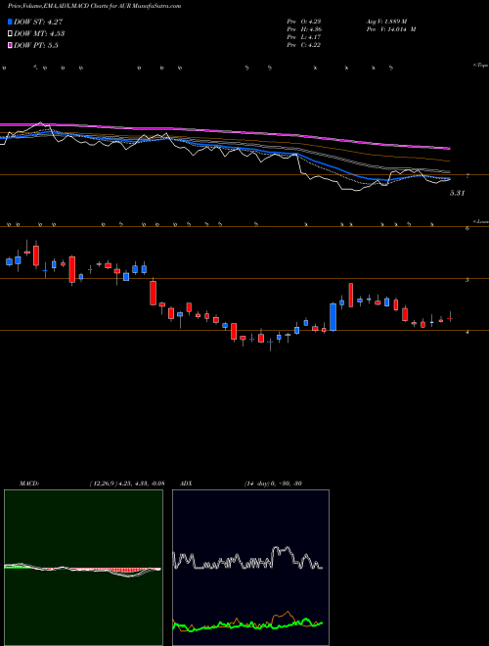Click the 'Pre C: 4.22' close value
489x646 pixels.
point(304,45)
